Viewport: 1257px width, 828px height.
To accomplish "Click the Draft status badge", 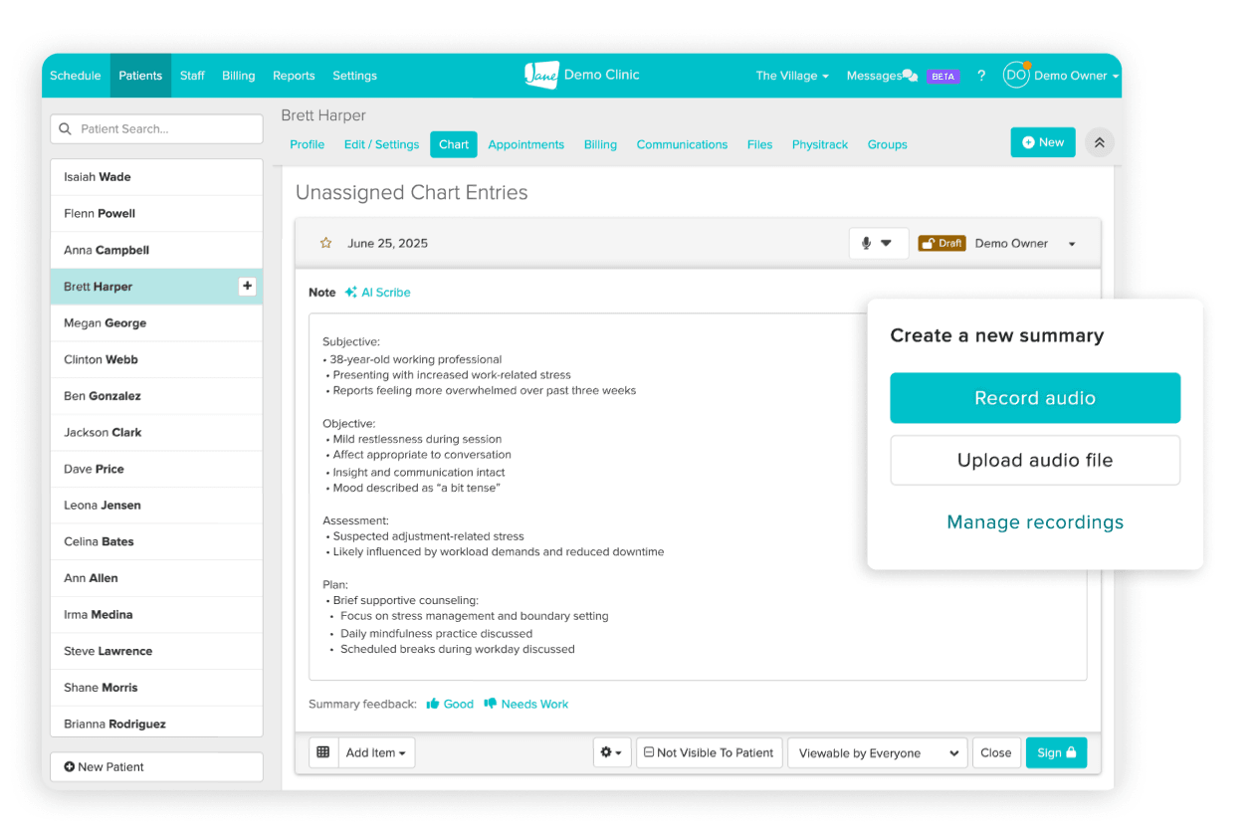I will [942, 242].
